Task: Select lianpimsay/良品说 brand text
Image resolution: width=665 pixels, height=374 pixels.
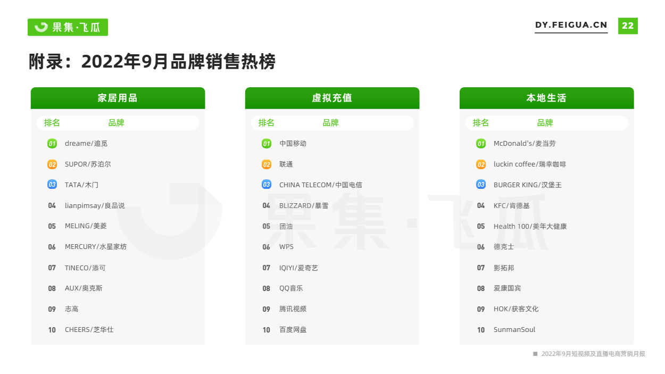Action: pos(95,205)
